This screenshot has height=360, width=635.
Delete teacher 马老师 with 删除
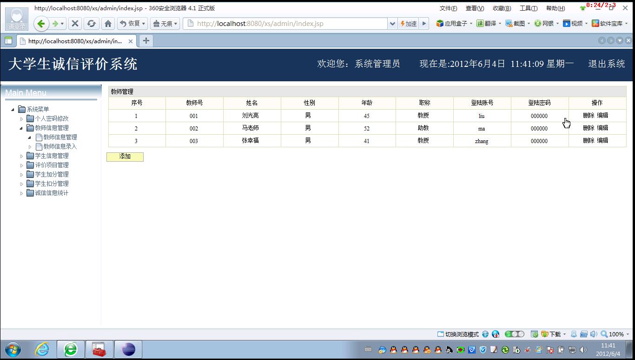589,128
